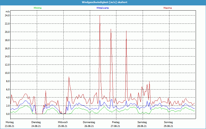Click the 24 m/s red peak on Donnerstag
This screenshot has width=206, height=129.
pos(100,16)
